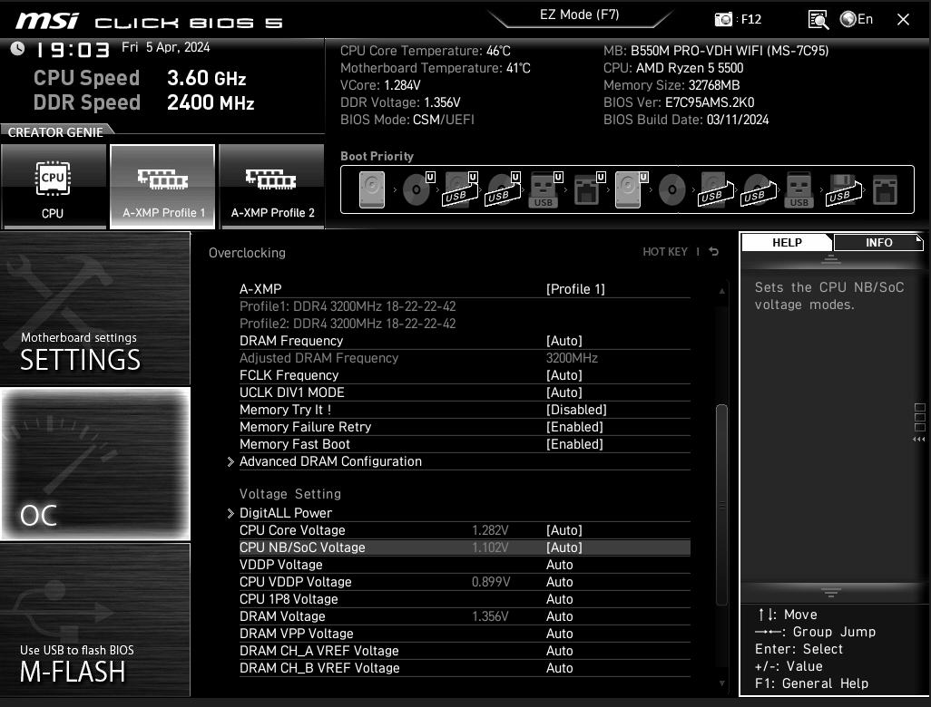The image size is (931, 707).
Task: Select the DRAM VPP Voltage Auto field
Action: click(559, 634)
